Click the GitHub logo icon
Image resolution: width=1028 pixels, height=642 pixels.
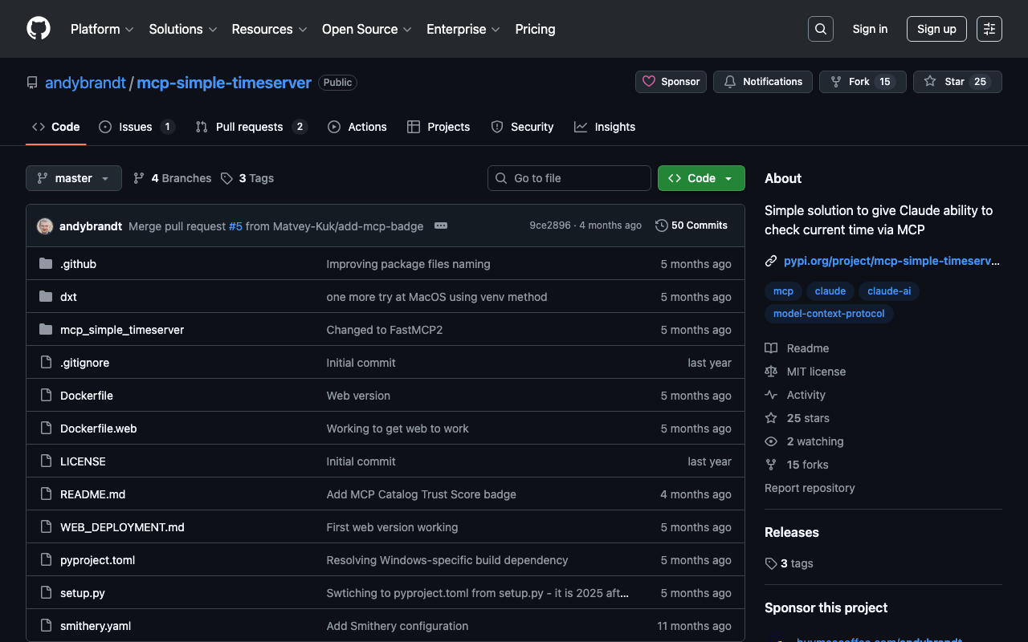pyautogui.click(x=39, y=29)
